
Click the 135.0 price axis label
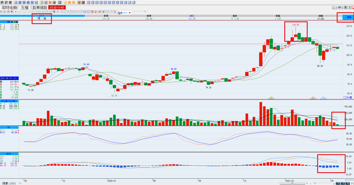click(349, 26)
